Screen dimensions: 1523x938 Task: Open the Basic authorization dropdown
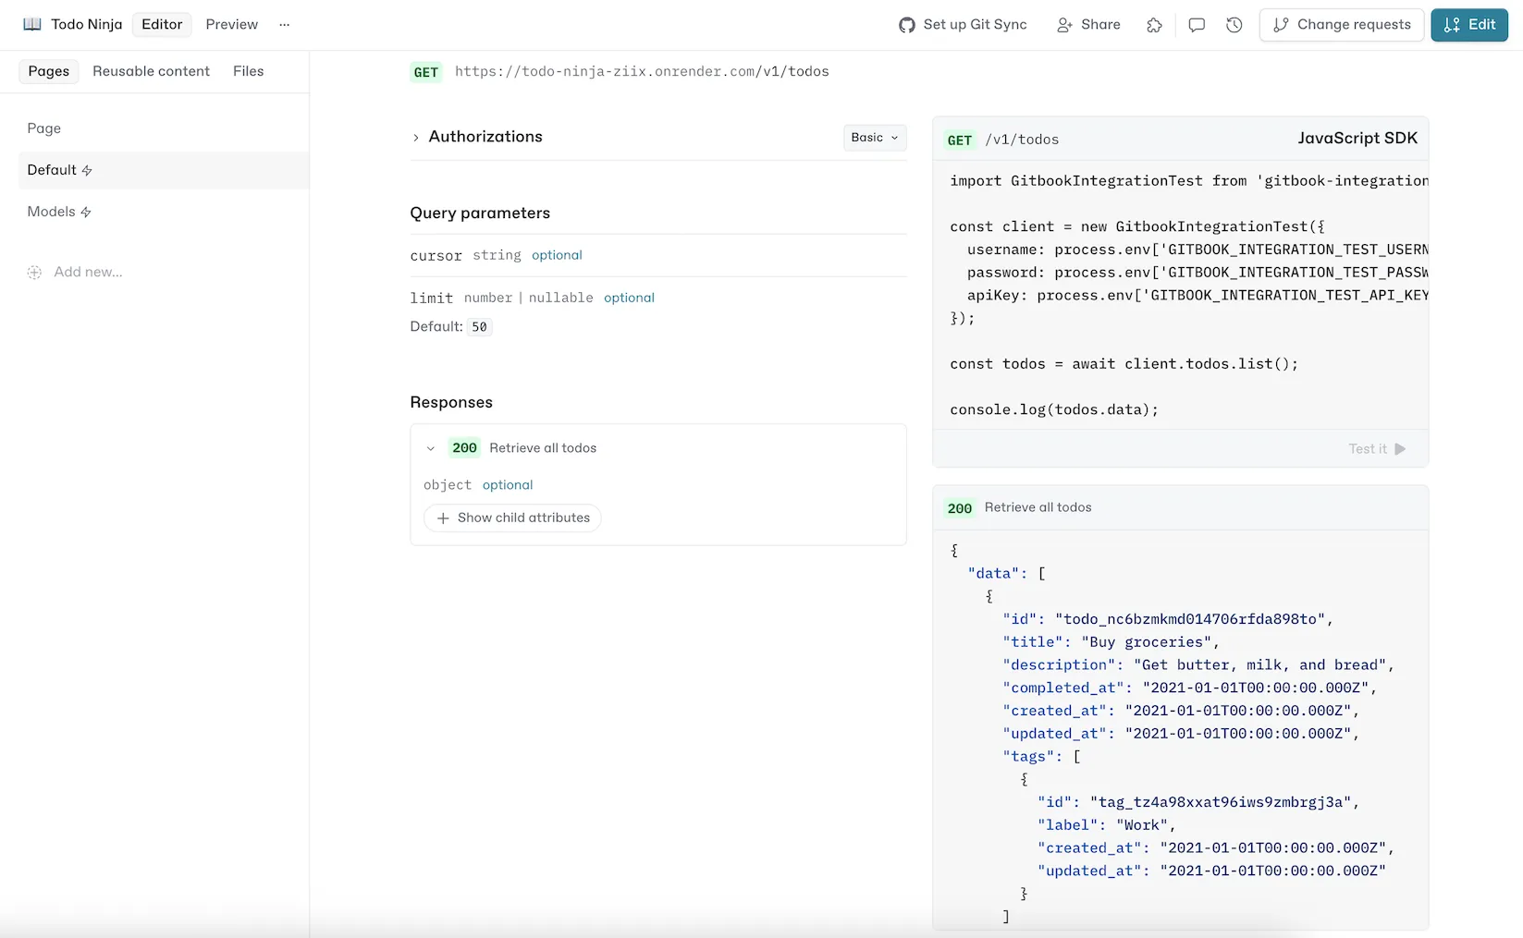point(873,137)
